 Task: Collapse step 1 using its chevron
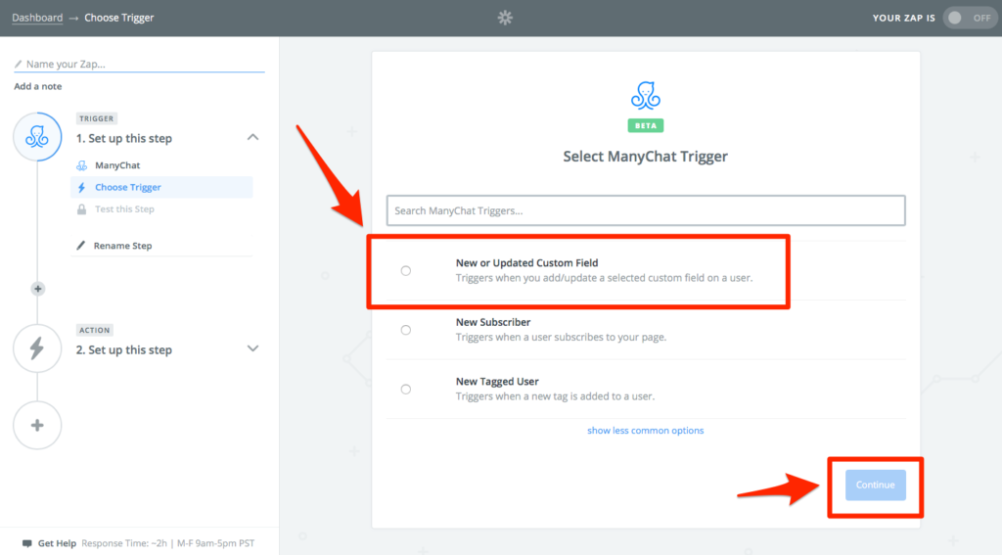click(252, 138)
